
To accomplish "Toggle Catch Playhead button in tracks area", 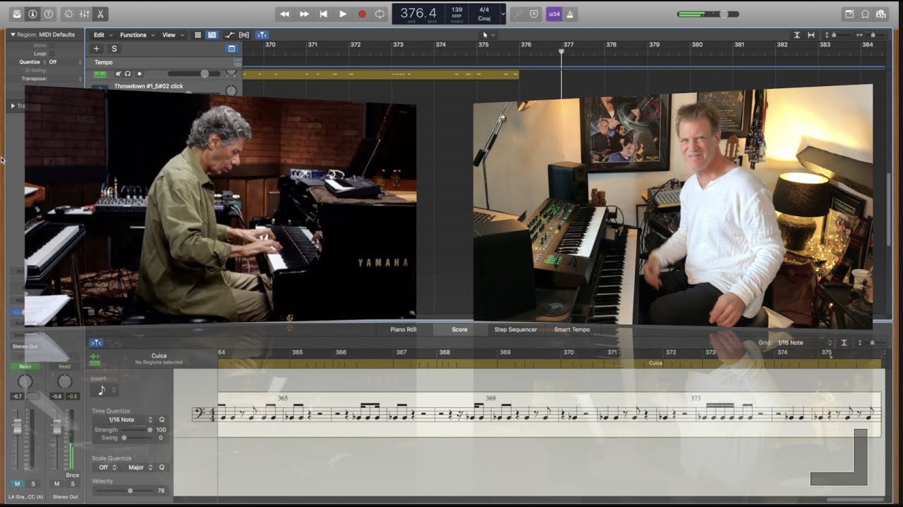I will (x=262, y=35).
